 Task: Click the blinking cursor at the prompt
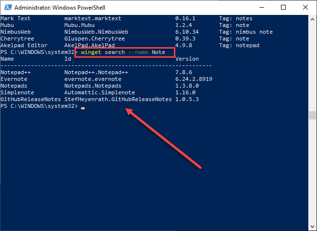coord(83,108)
